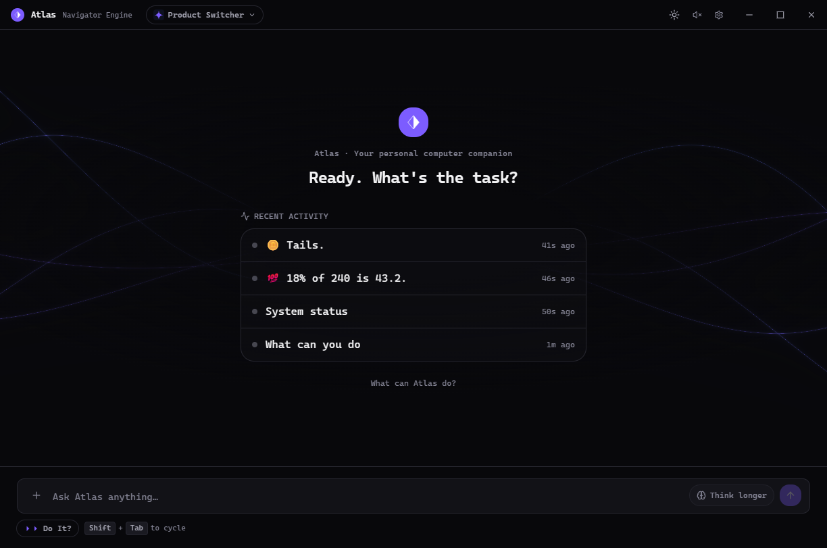Click the Recent Activity pulse icon
Viewport: 827px width, 548px height.
click(245, 216)
